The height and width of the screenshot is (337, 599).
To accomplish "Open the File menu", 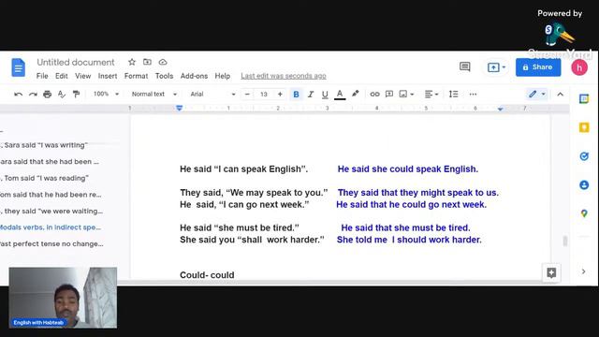I will pyautogui.click(x=42, y=76).
